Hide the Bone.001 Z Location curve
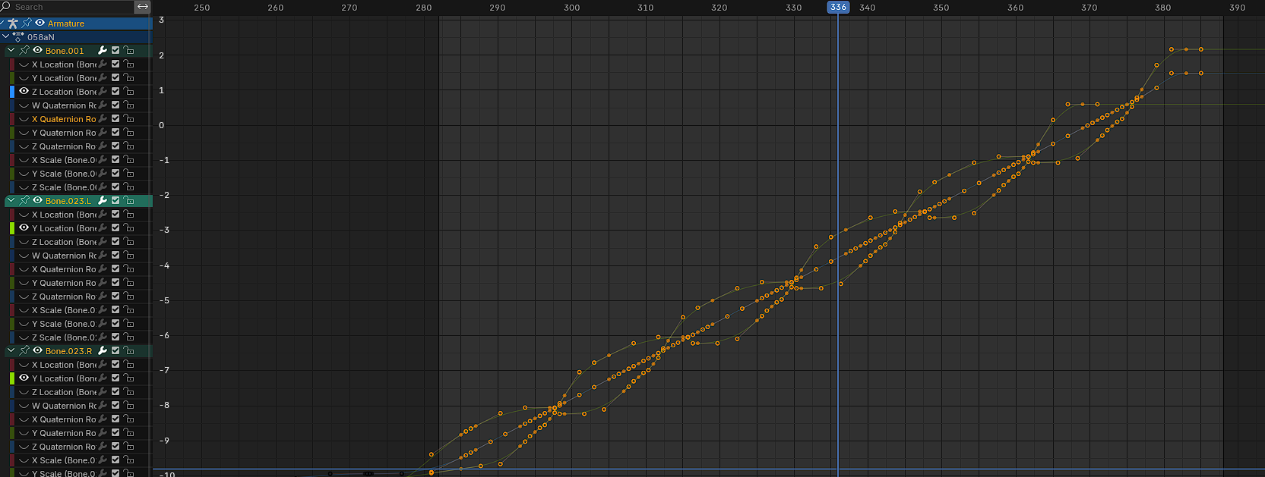Viewport: 1265px width, 477px height. (24, 92)
